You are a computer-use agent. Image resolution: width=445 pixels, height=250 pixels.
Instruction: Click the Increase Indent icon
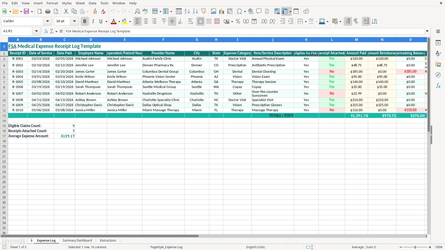[283, 21]
